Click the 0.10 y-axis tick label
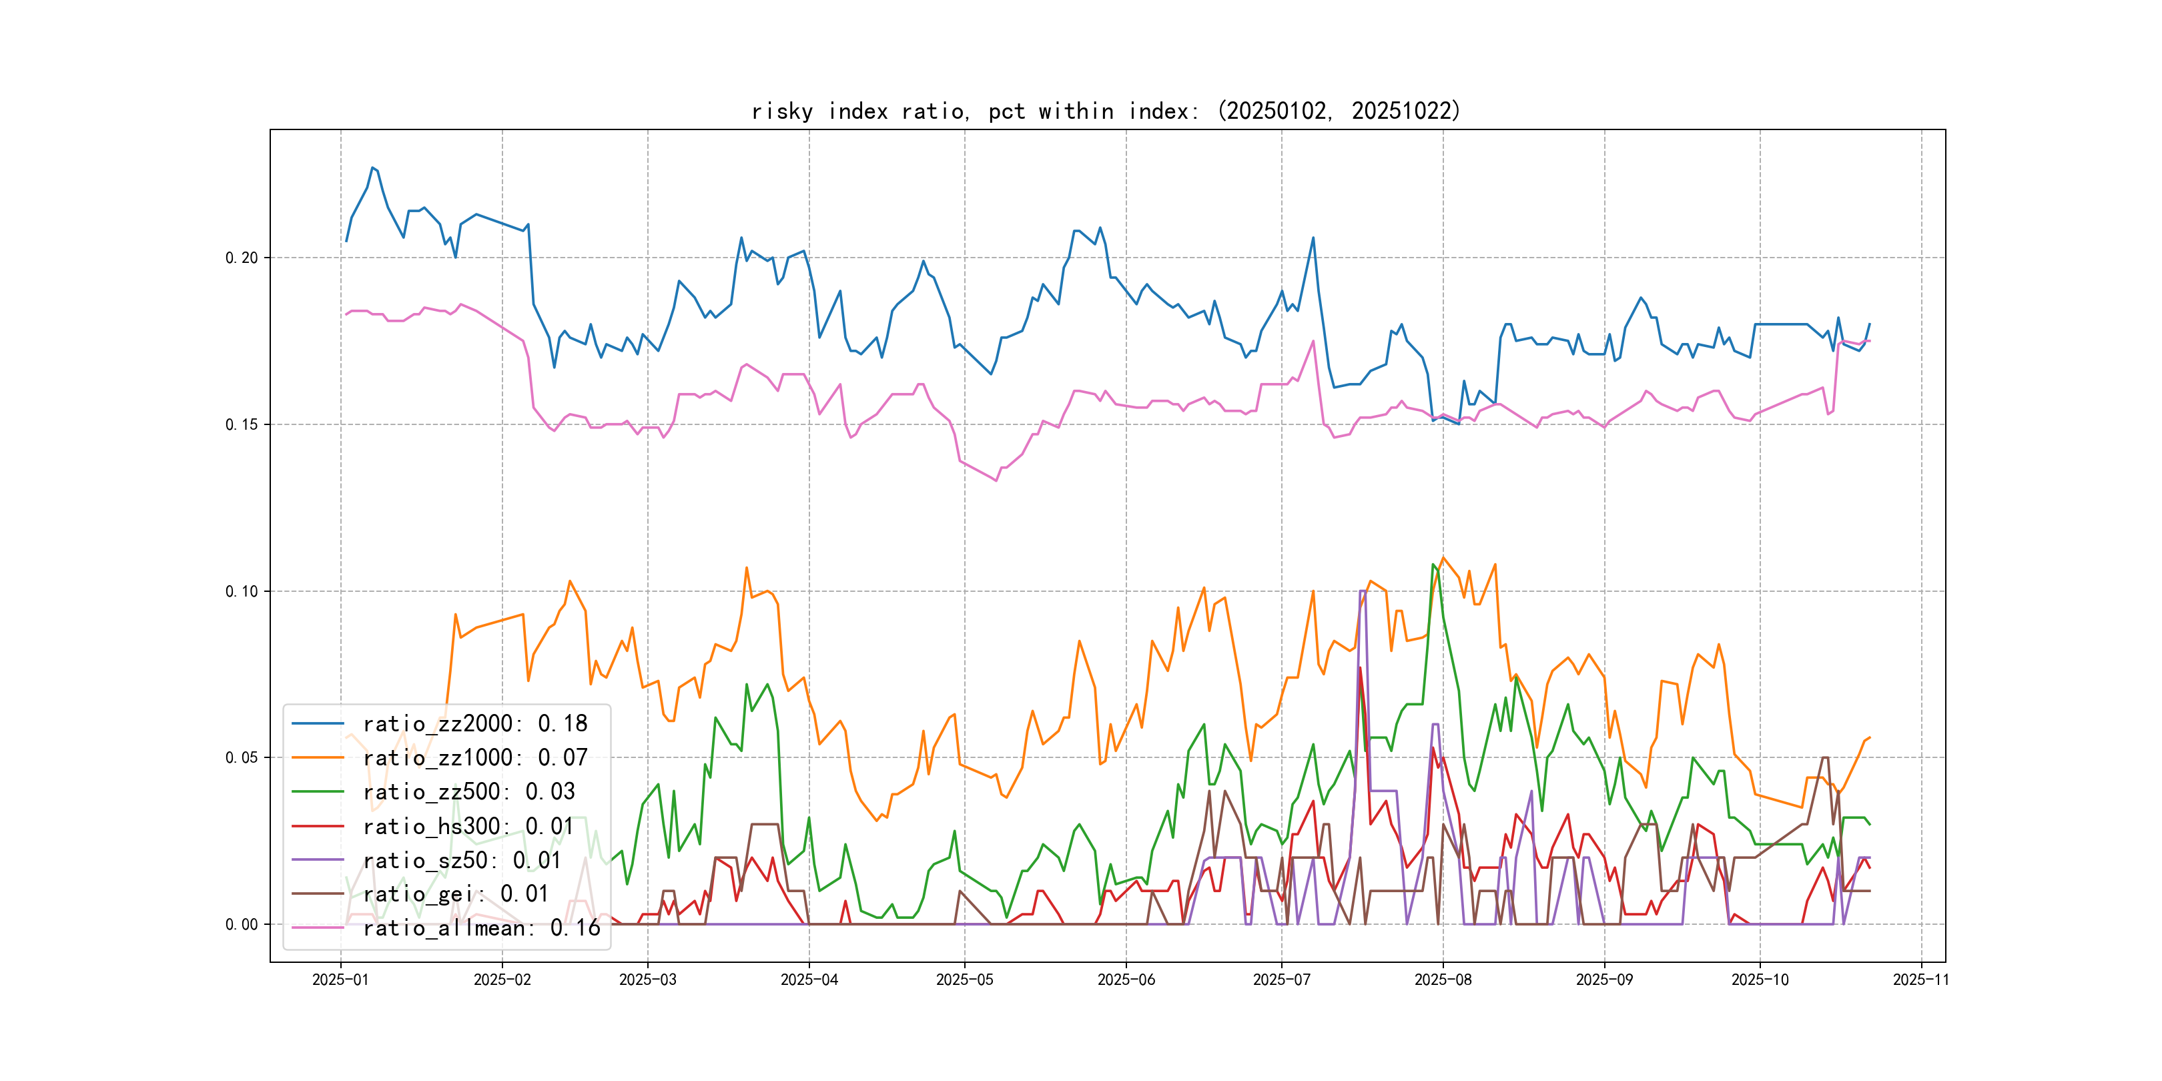Screen dimensions: 2162x1081 [241, 591]
